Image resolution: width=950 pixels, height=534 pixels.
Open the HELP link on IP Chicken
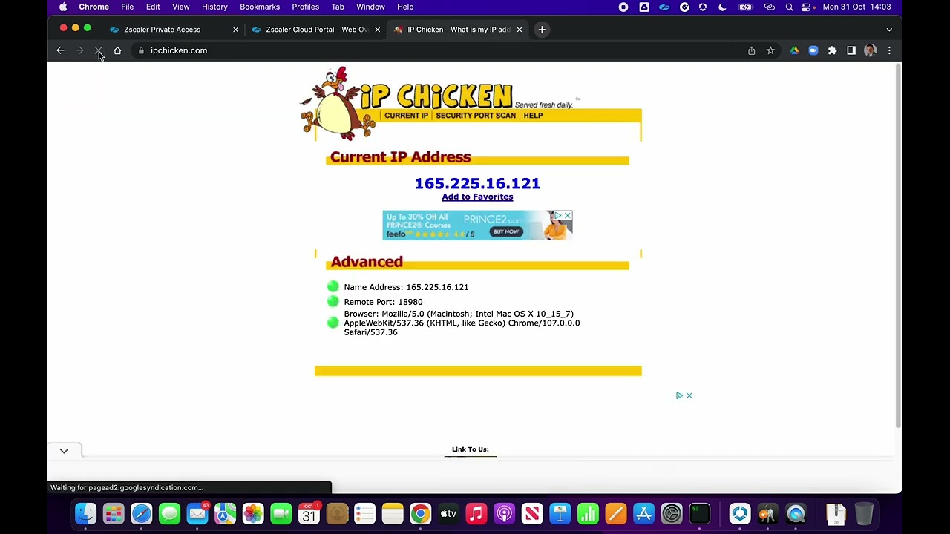click(x=533, y=116)
